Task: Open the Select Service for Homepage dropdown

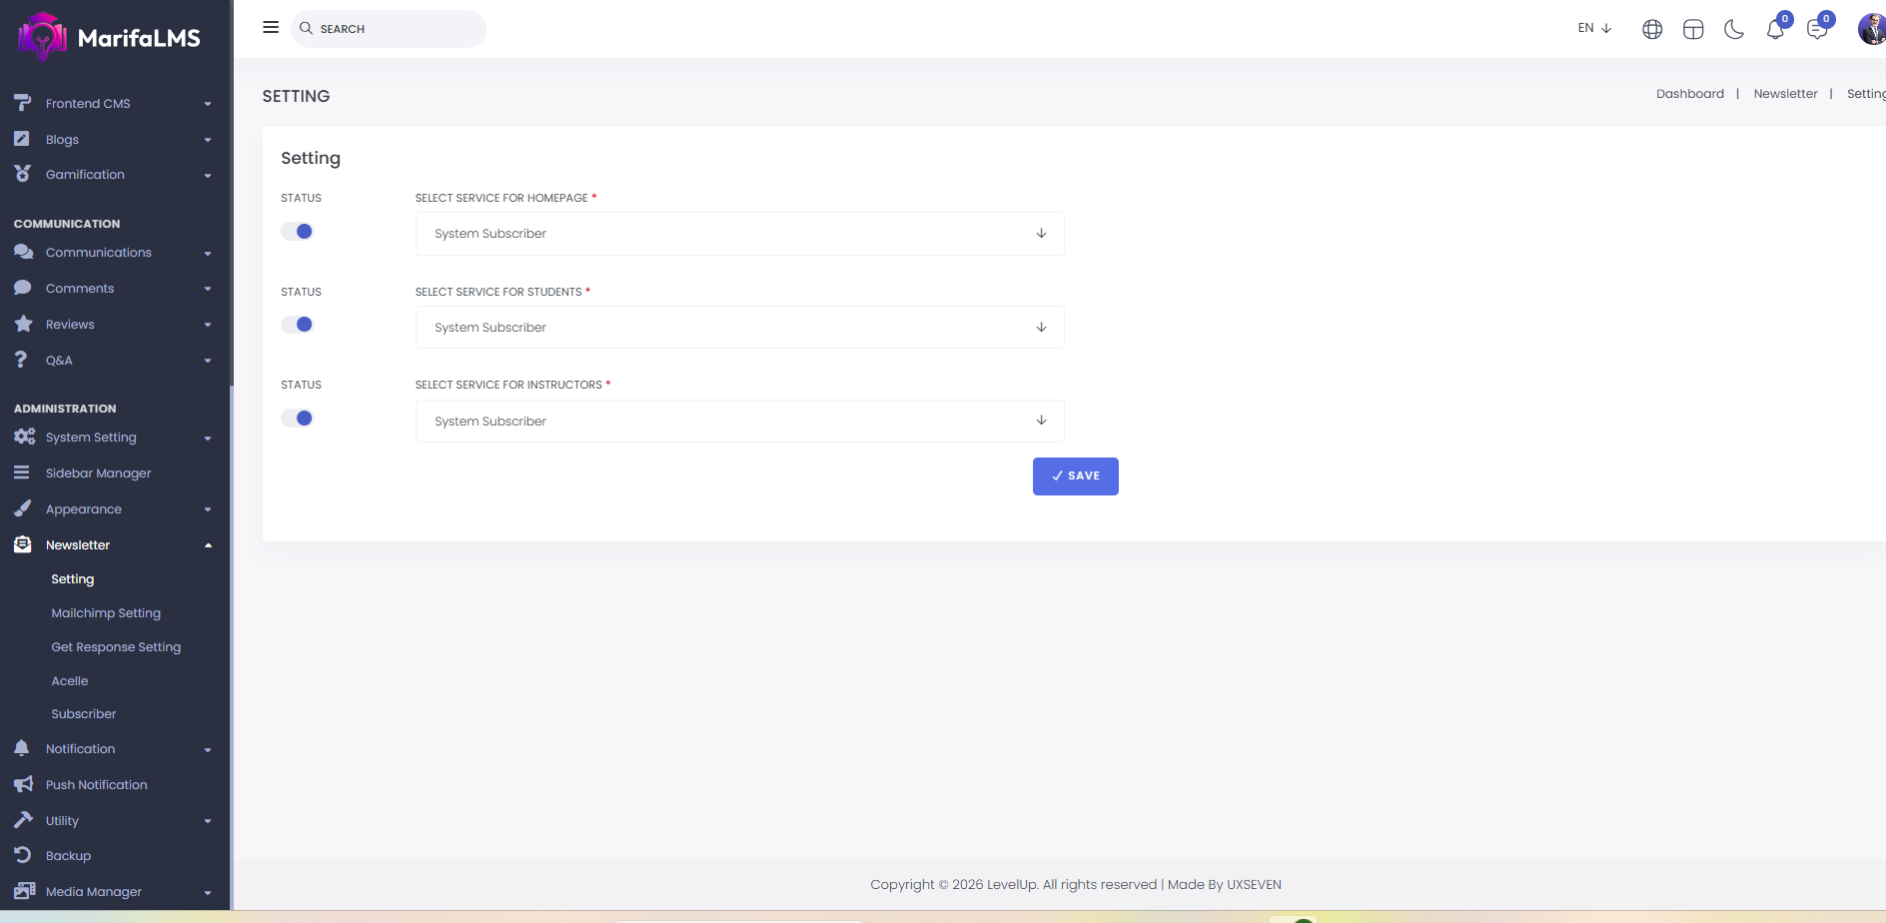Action: point(739,234)
